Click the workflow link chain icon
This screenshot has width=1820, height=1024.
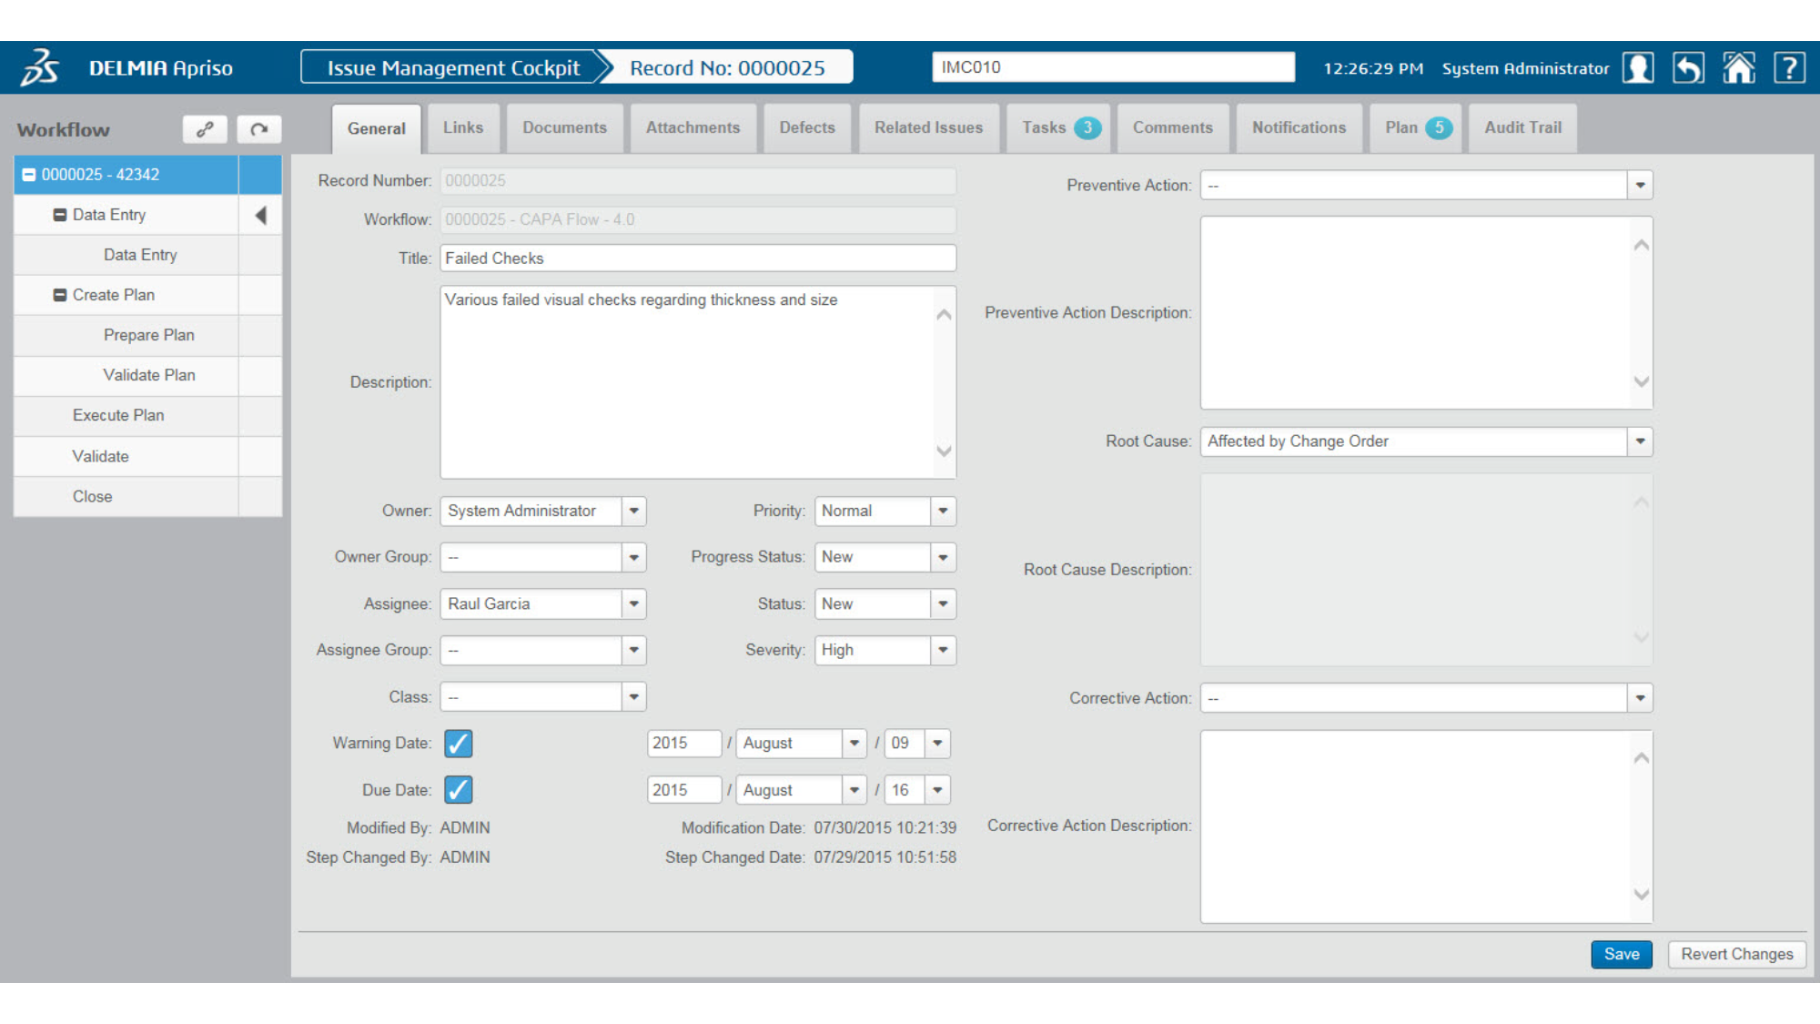(205, 129)
